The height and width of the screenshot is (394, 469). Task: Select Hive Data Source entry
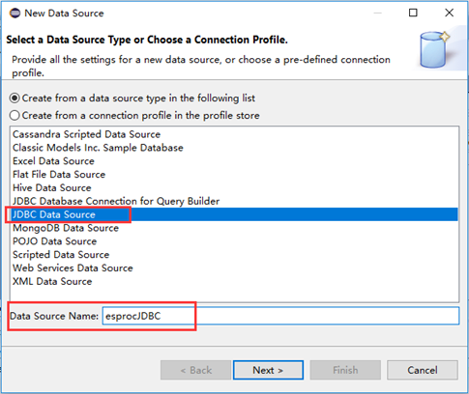point(234,187)
